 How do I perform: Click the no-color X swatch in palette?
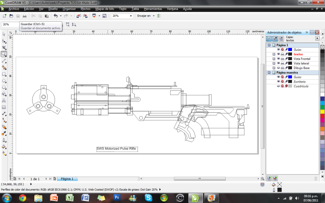pyautogui.click(x=322, y=47)
